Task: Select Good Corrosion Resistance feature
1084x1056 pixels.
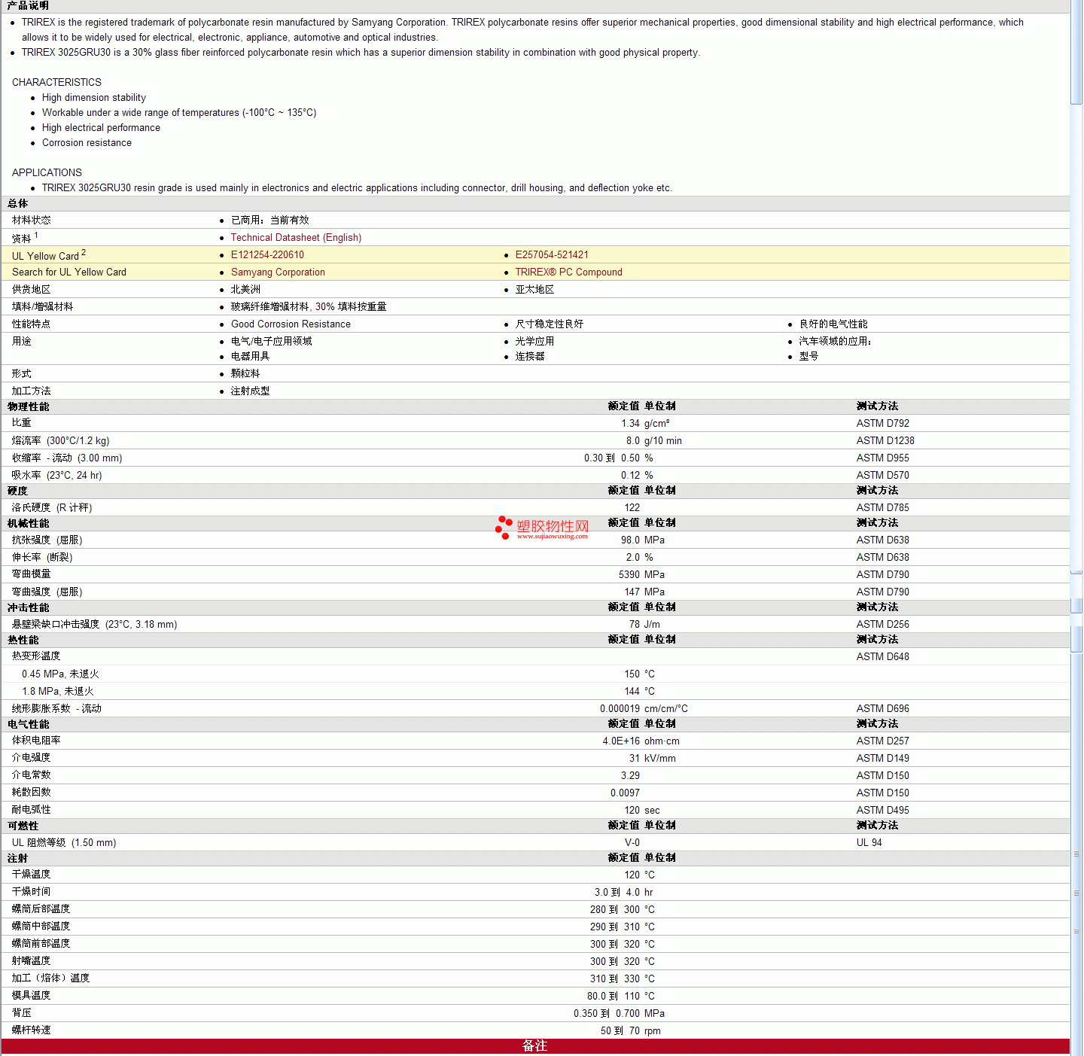Action: [291, 324]
